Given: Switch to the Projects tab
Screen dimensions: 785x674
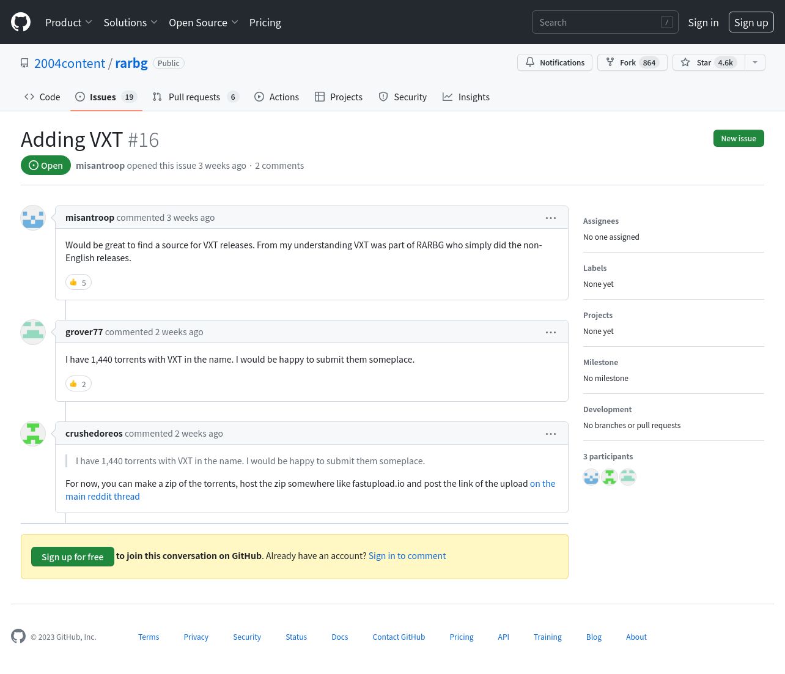Looking at the screenshot, I should click(x=339, y=97).
